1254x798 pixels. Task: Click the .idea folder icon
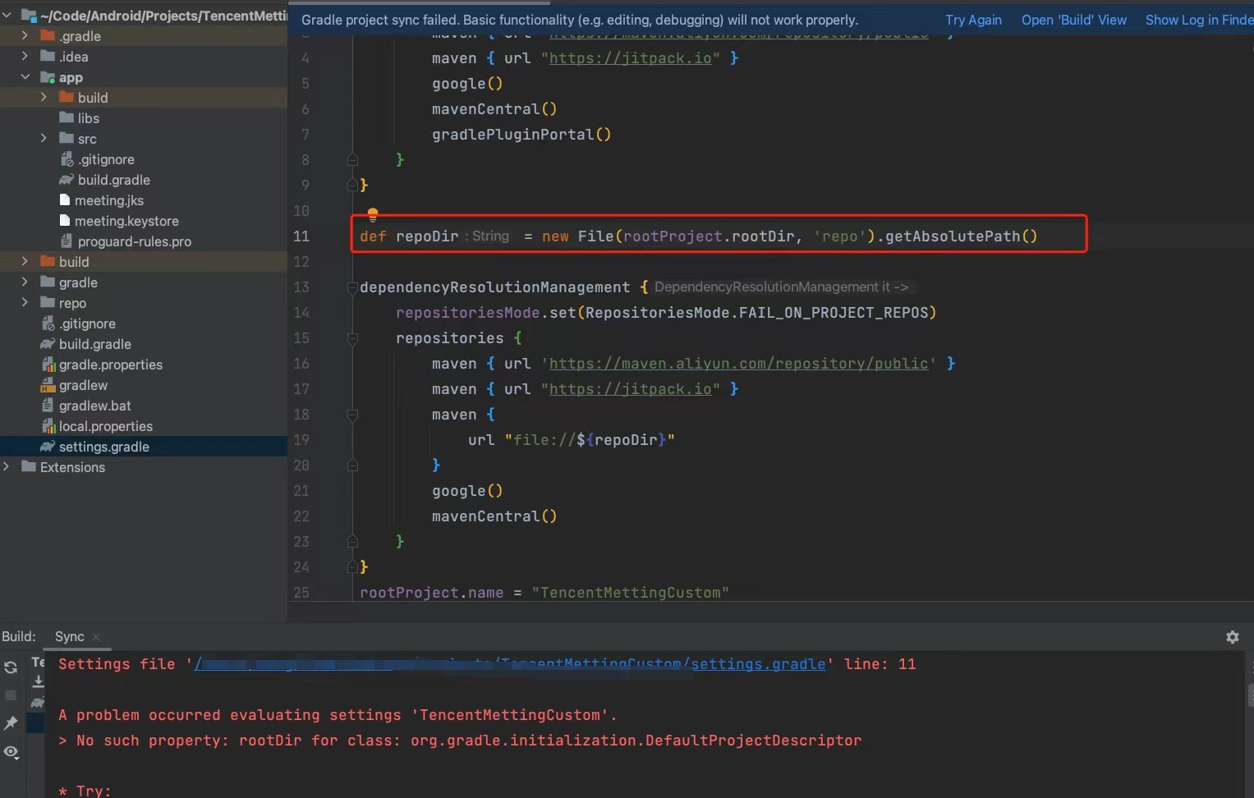click(48, 57)
